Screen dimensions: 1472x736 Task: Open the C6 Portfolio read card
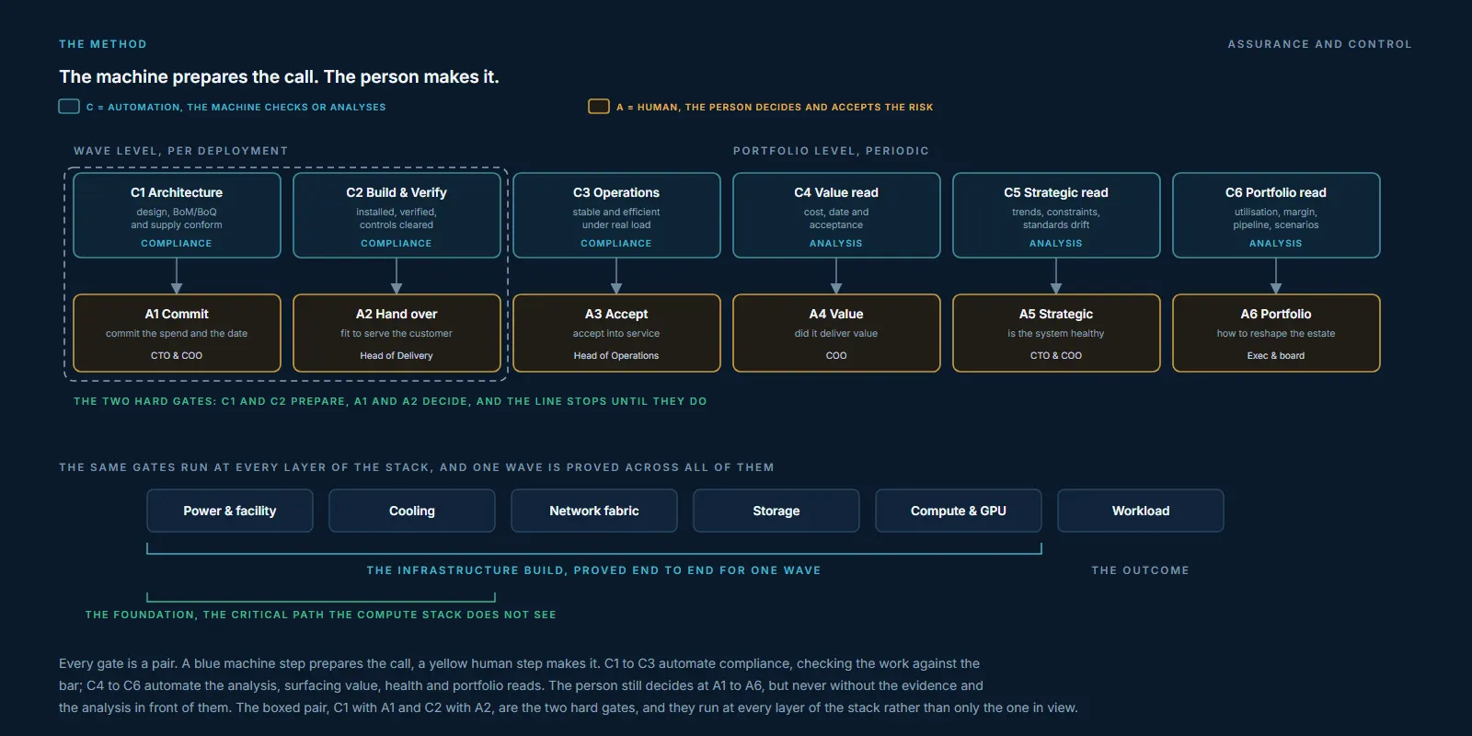pyautogui.click(x=1276, y=215)
